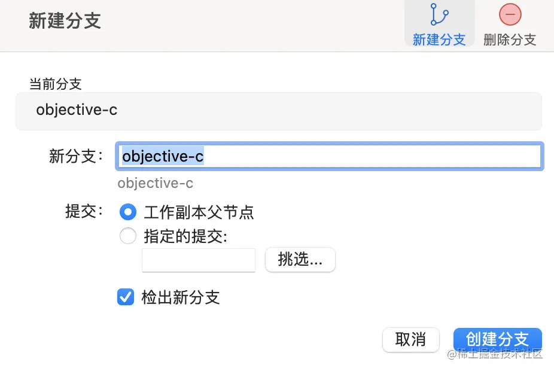554x371 pixels.
Task: Click the 检出新分支 label text
Action: pos(181,297)
